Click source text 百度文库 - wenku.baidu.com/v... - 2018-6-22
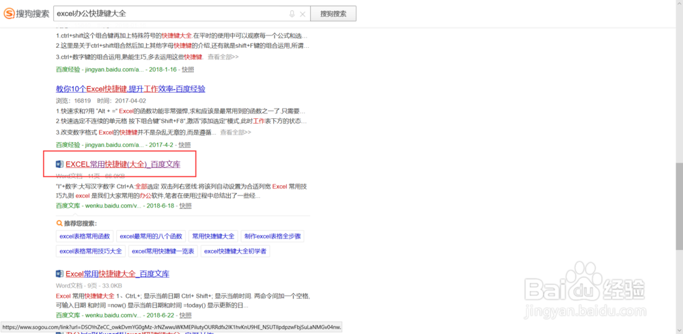Image resolution: width=683 pixels, height=334 pixels. click(x=115, y=315)
